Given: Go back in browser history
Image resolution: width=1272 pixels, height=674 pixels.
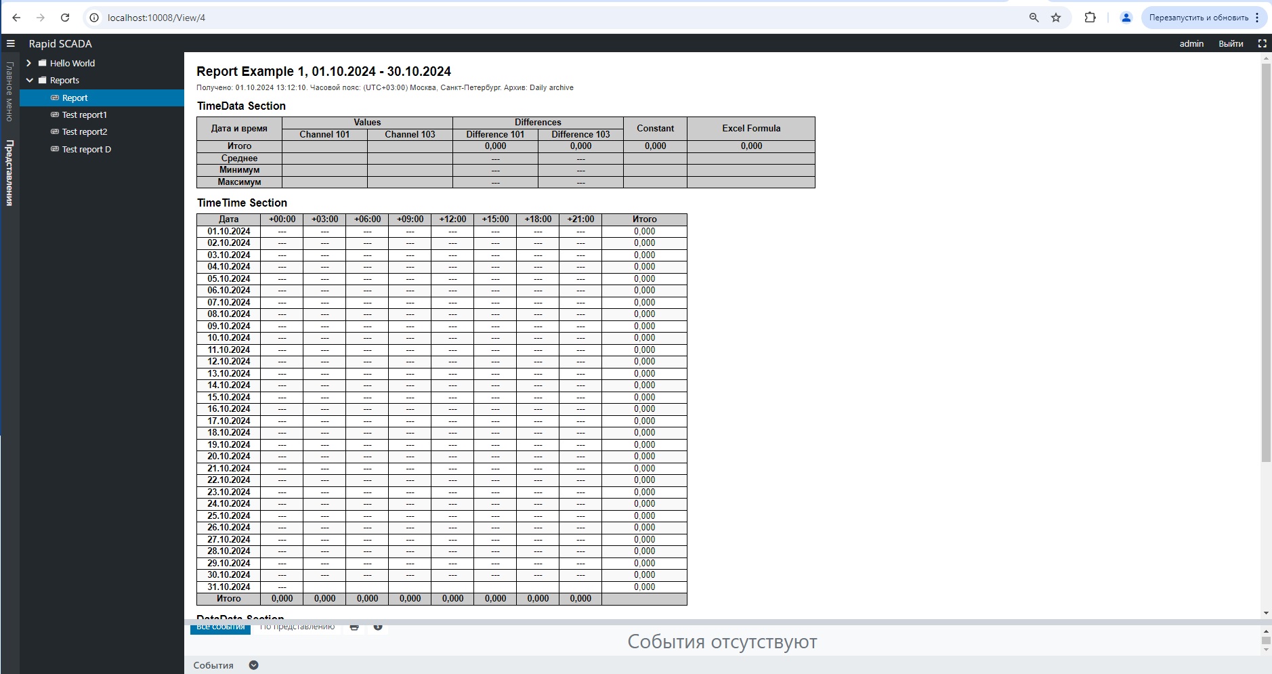Looking at the screenshot, I should click(16, 18).
